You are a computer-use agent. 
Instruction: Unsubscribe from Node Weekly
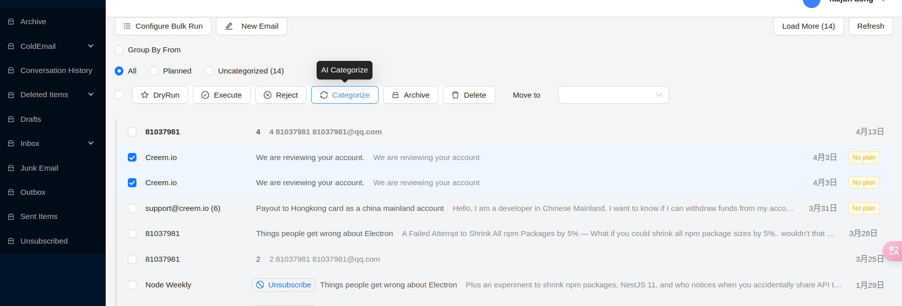(x=284, y=285)
